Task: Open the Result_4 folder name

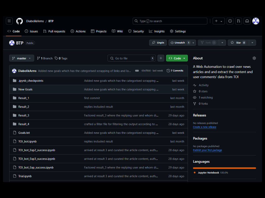Action: click(24, 124)
